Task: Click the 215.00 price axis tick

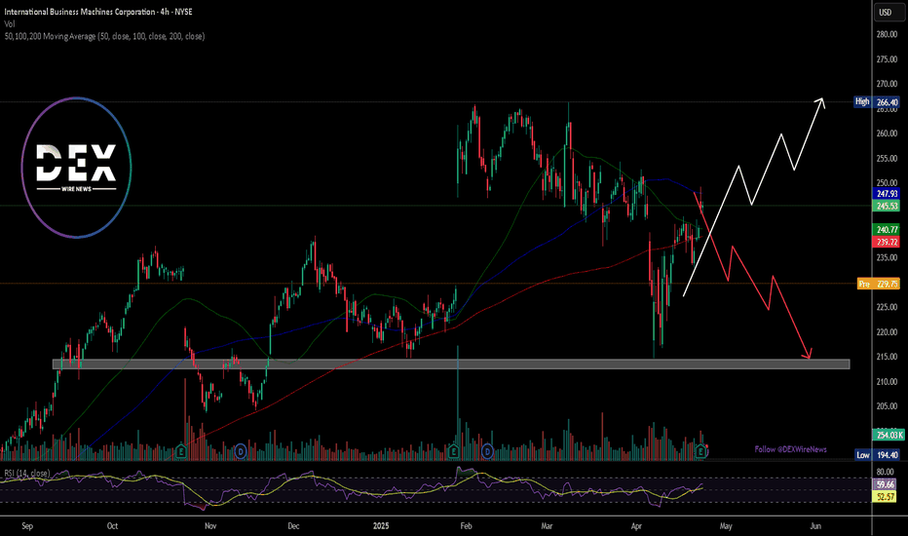Action: [887, 357]
